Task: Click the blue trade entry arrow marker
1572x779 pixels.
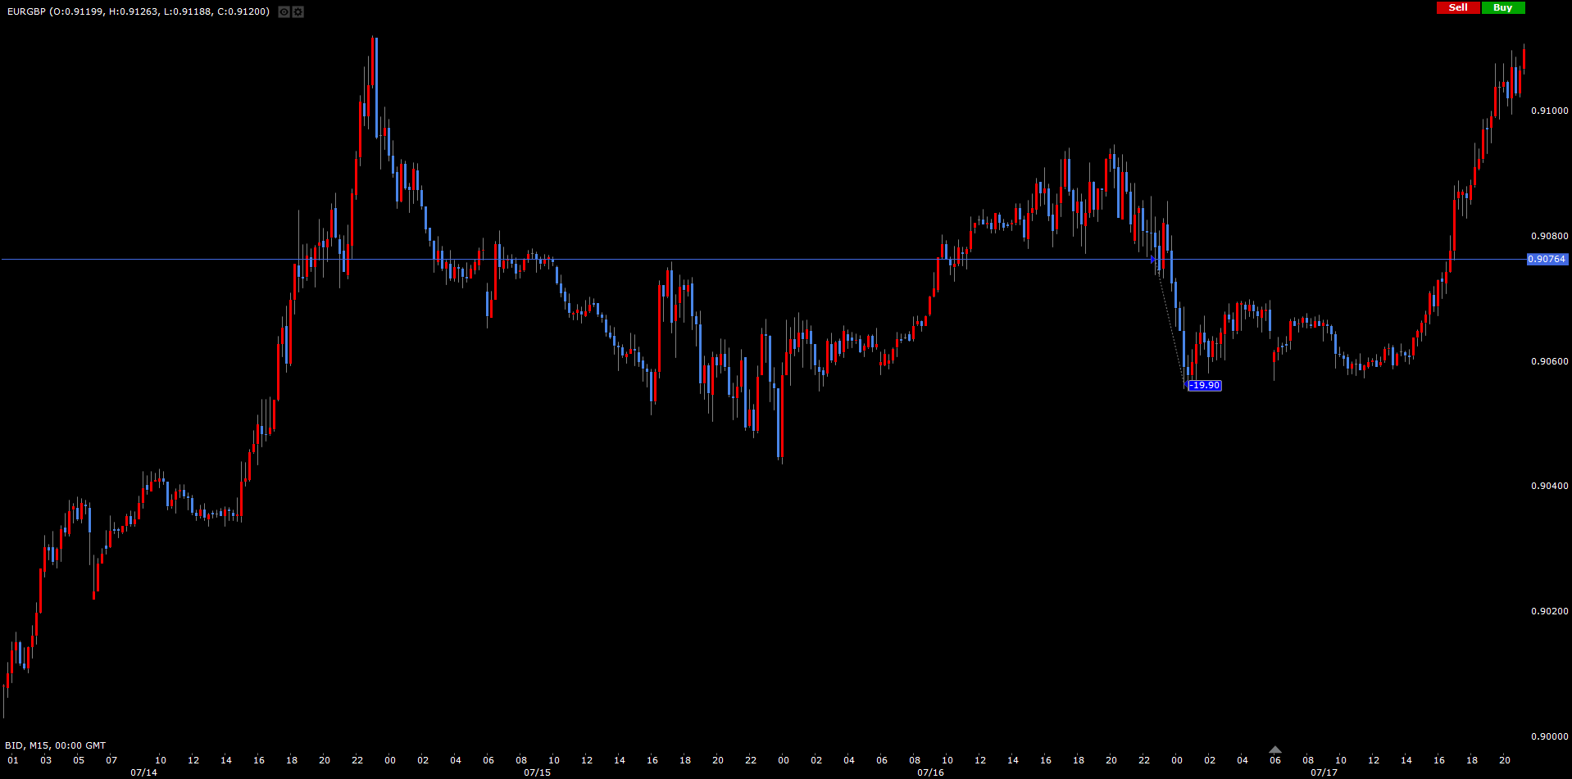Action: tap(1154, 260)
